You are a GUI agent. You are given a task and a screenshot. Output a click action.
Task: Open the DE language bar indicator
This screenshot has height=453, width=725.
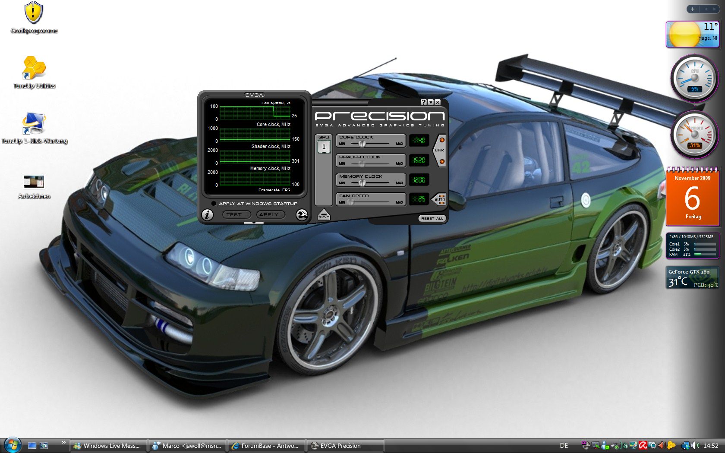point(564,446)
